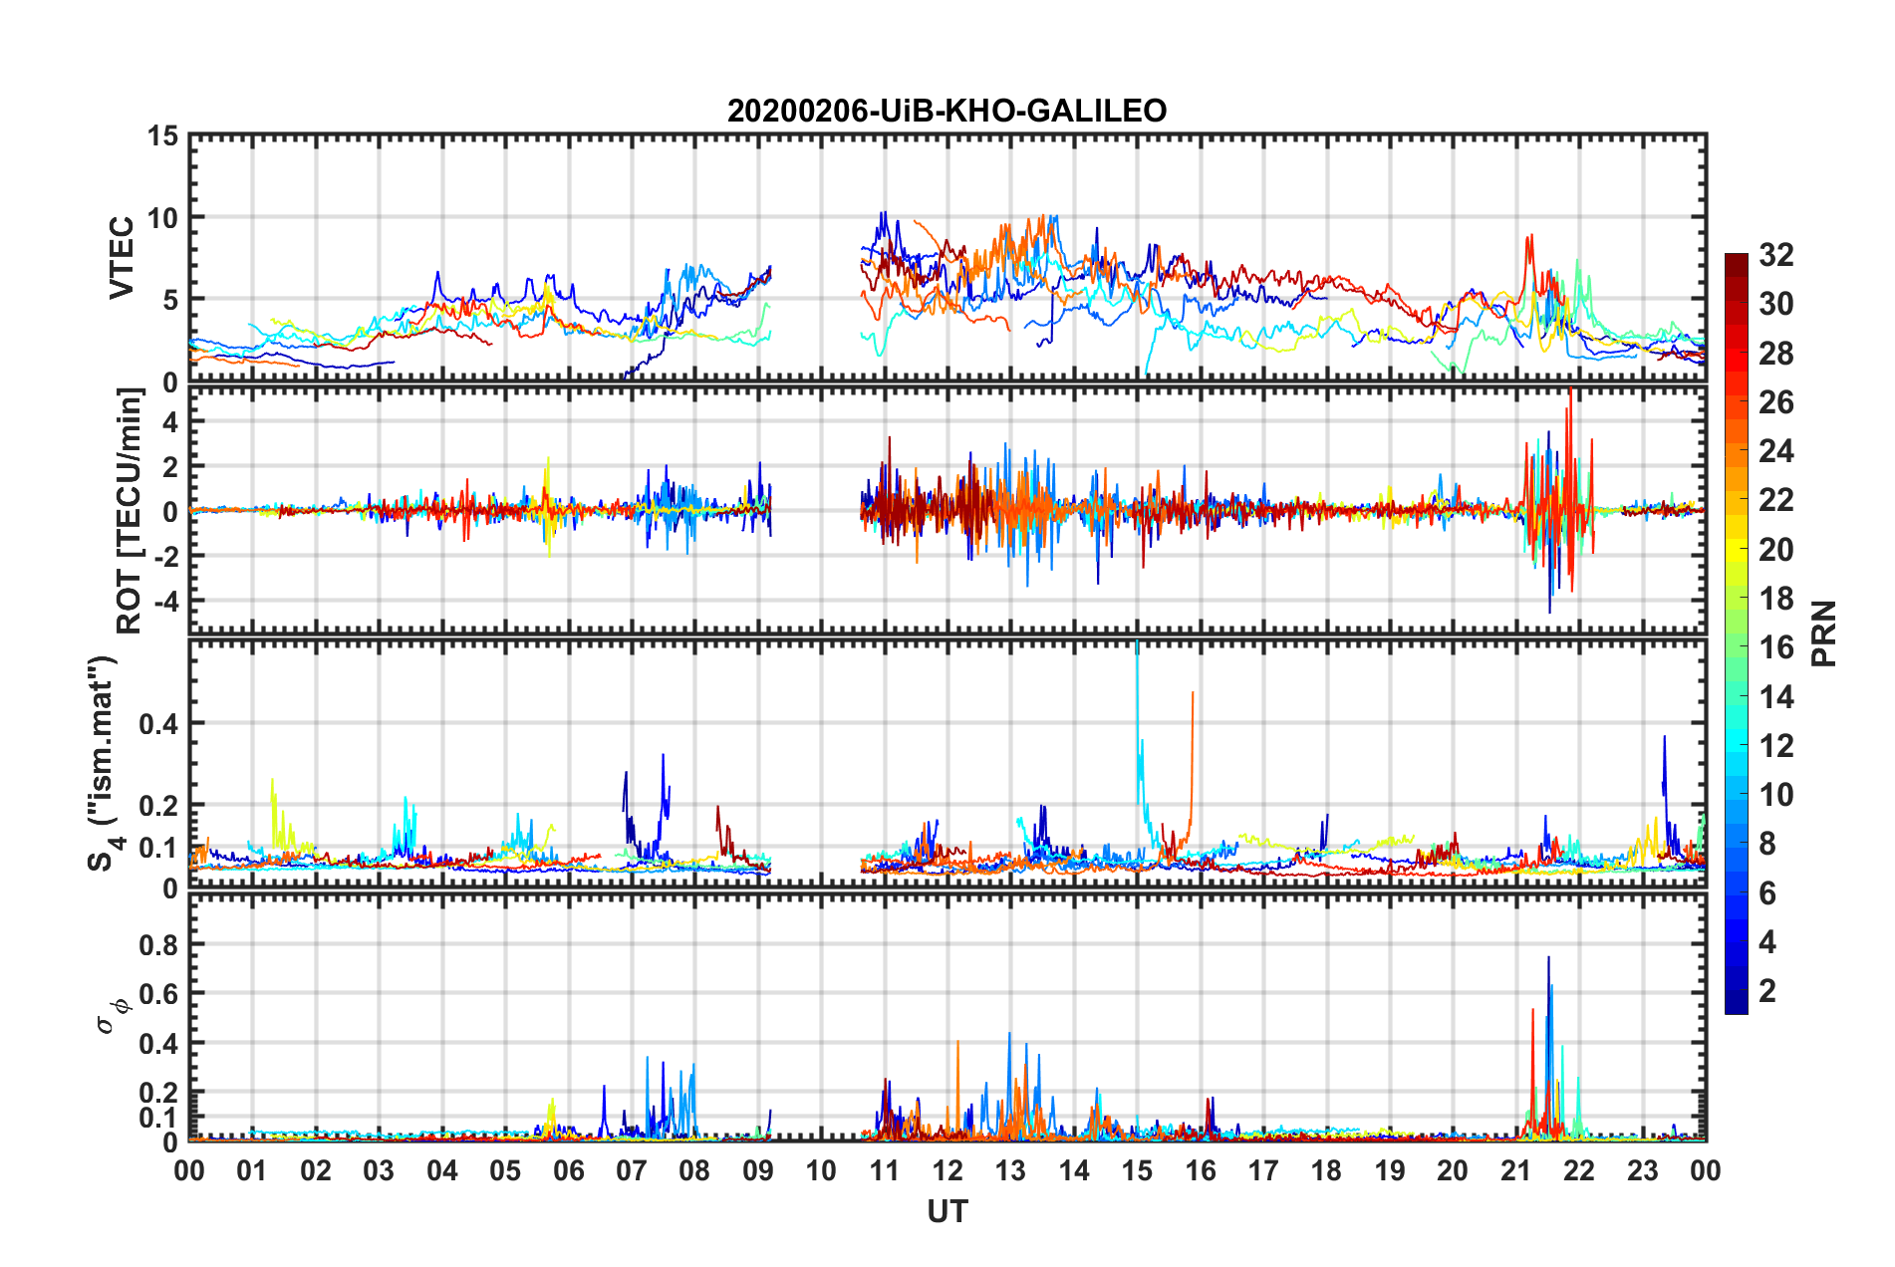
Task: Click the plot title 20200206-UiB-KHO-GALILEO
Action: (947, 111)
